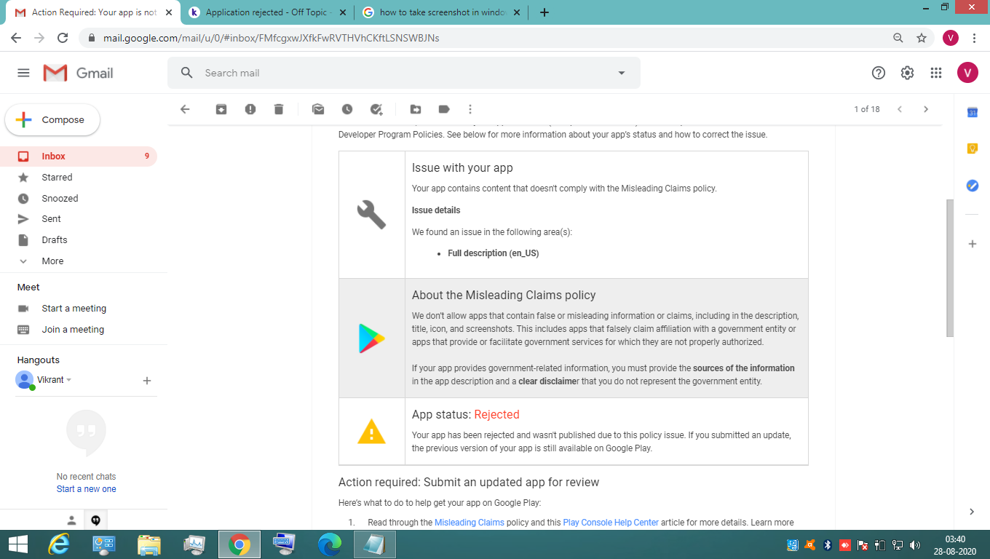Viewport: 990px width, 559px height.
Task: Click the email vertical scrollbar
Action: [949, 267]
